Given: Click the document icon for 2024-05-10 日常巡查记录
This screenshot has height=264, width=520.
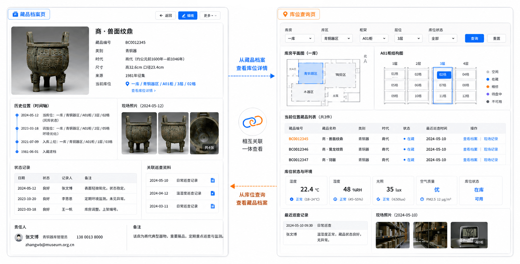Looking at the screenshot, I should (213, 180).
